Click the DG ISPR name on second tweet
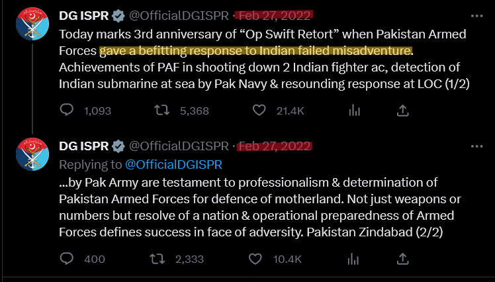Image resolution: width=495 pixels, height=282 pixels. tap(83, 145)
